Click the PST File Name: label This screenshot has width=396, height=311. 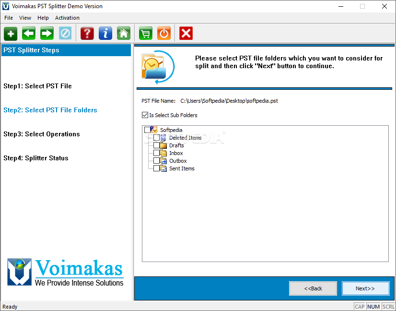(x=158, y=101)
